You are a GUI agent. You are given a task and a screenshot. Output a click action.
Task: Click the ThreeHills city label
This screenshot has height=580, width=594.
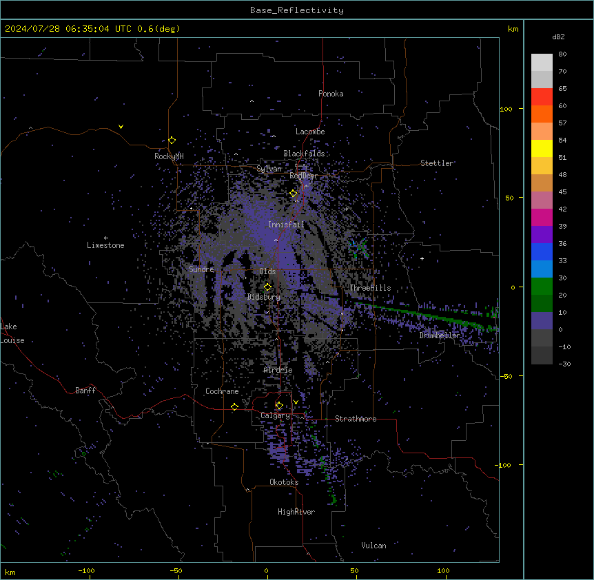point(370,288)
